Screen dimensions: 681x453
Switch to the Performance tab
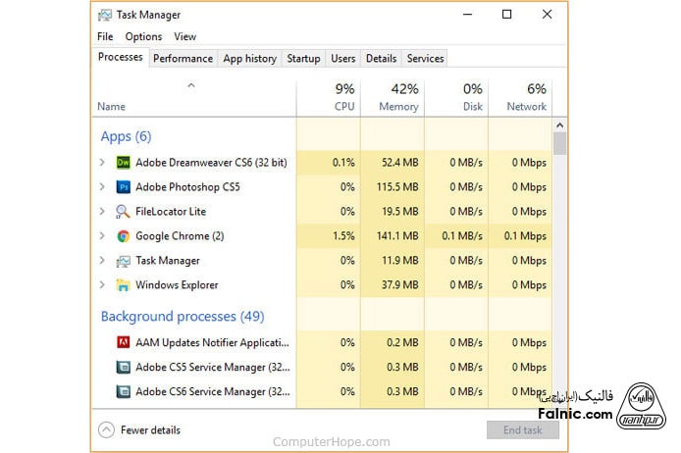183,59
